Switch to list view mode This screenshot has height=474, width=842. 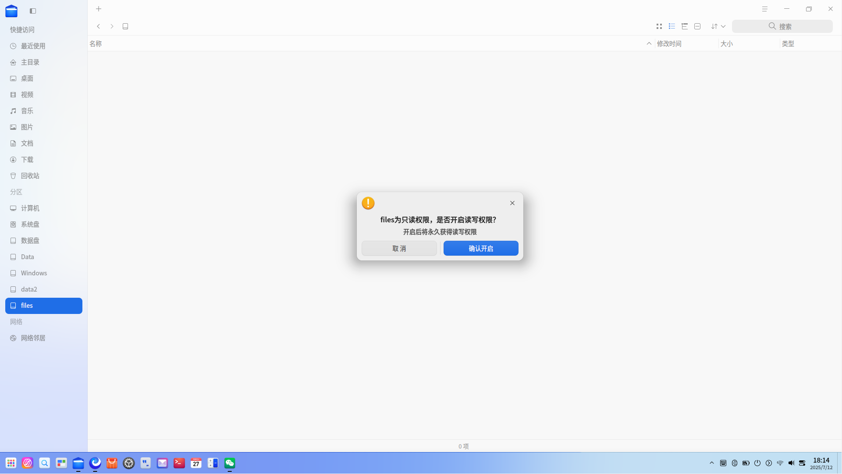pos(672,26)
